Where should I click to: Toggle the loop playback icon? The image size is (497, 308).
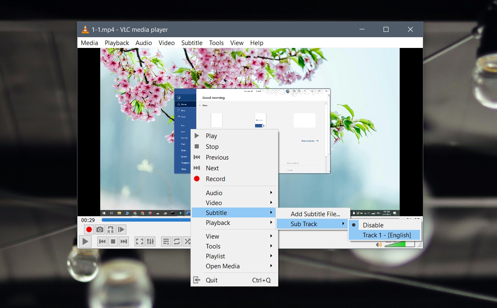[x=177, y=241]
